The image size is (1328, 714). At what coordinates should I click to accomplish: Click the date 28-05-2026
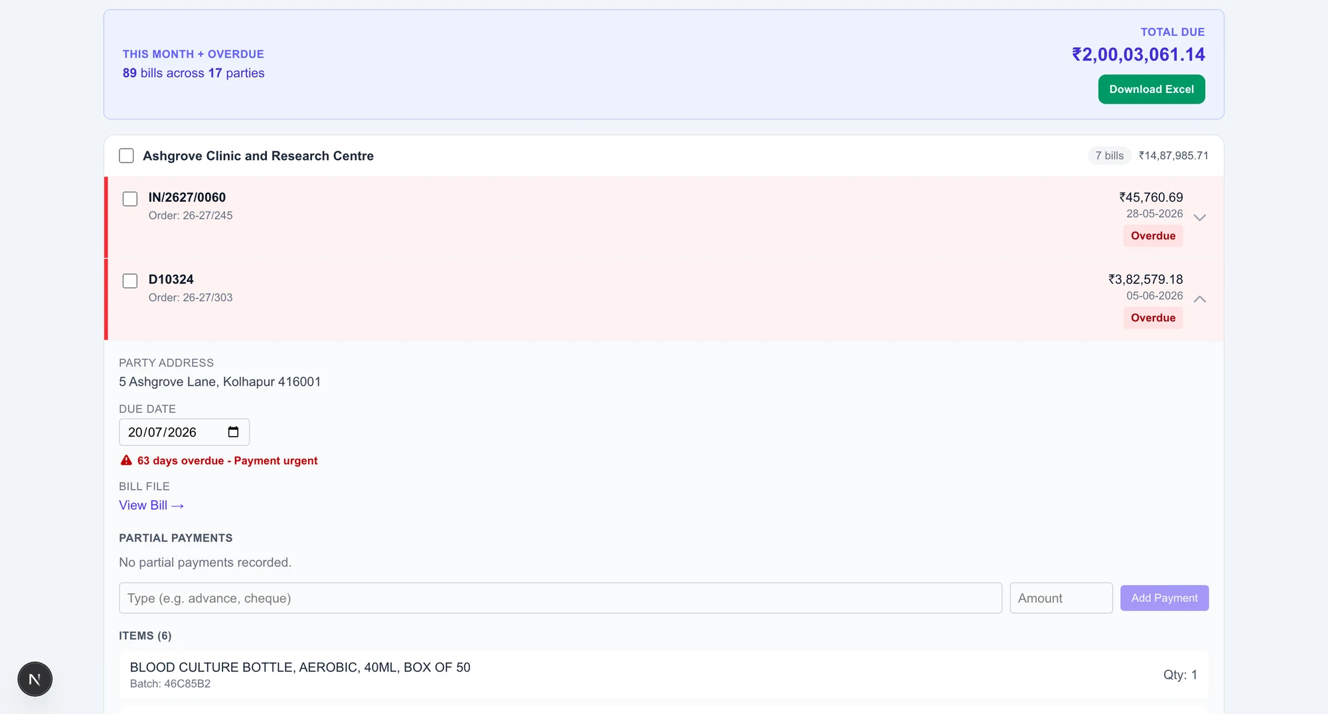click(1154, 214)
